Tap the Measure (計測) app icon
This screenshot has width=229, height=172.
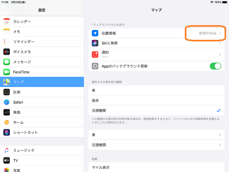tap(7, 92)
